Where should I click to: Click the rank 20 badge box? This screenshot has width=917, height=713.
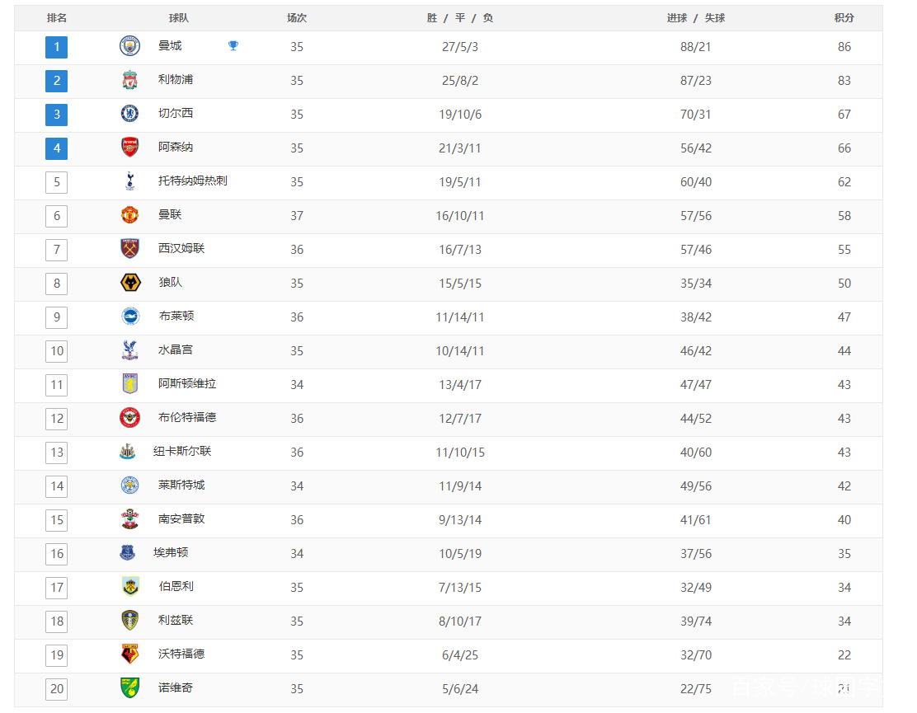point(57,689)
